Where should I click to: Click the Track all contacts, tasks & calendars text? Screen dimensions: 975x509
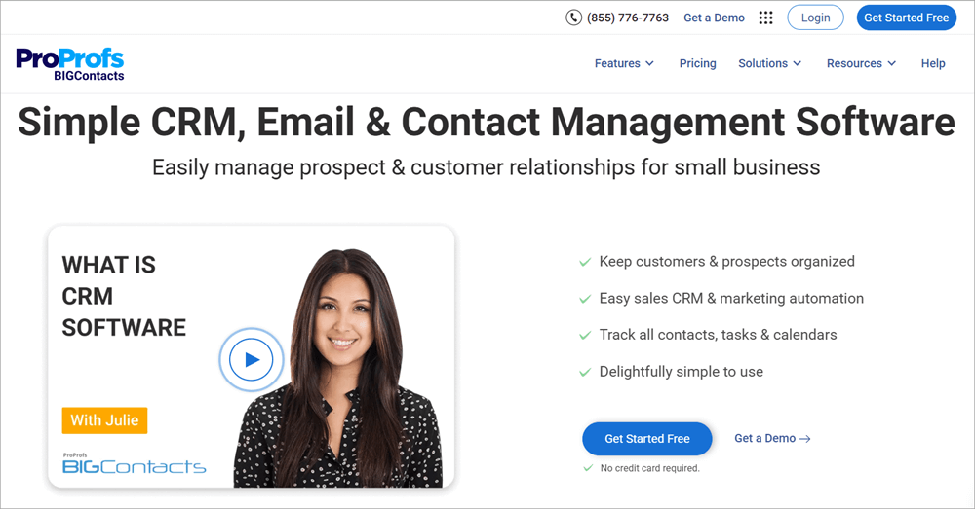tap(719, 335)
